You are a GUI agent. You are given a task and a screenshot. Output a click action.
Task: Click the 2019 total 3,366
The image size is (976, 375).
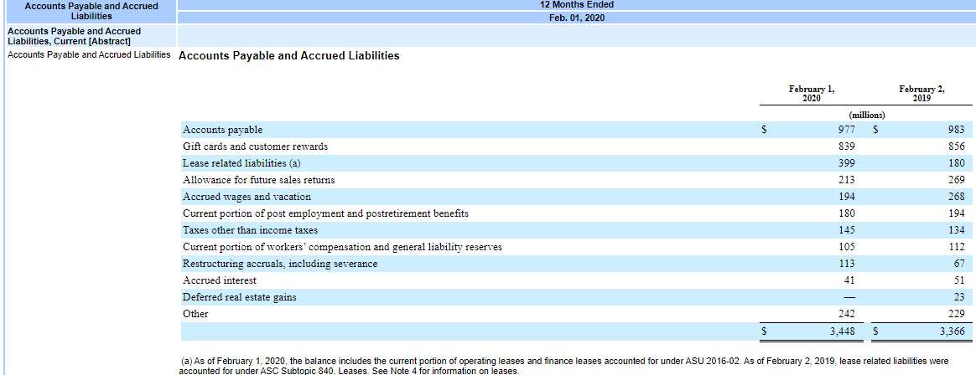click(x=953, y=331)
